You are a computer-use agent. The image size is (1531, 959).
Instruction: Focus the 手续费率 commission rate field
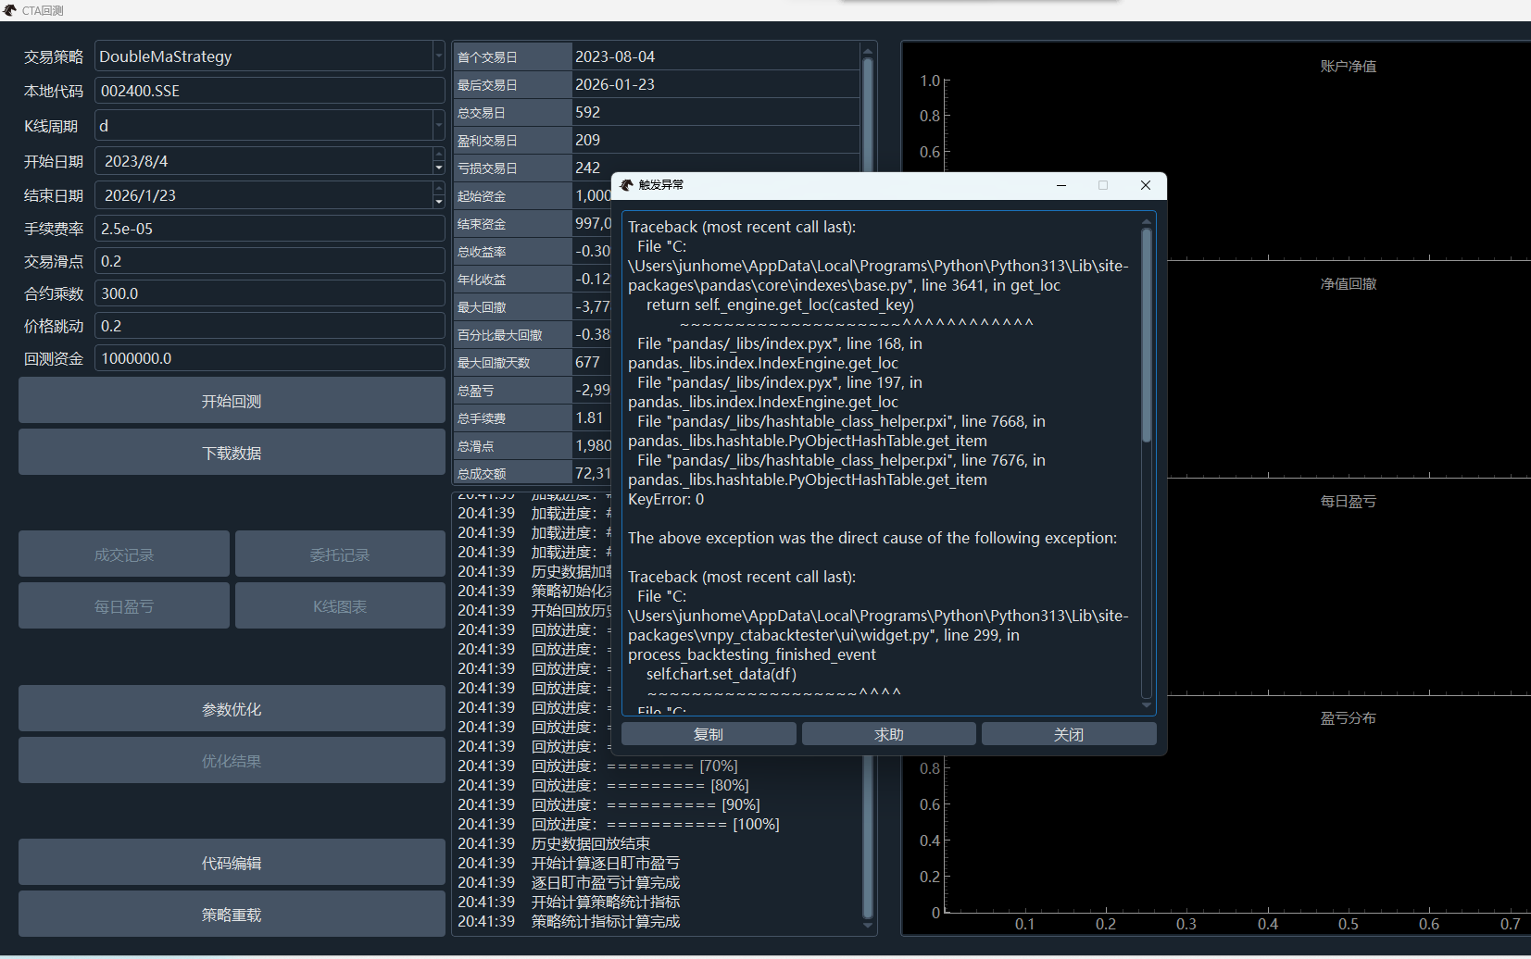[269, 229]
